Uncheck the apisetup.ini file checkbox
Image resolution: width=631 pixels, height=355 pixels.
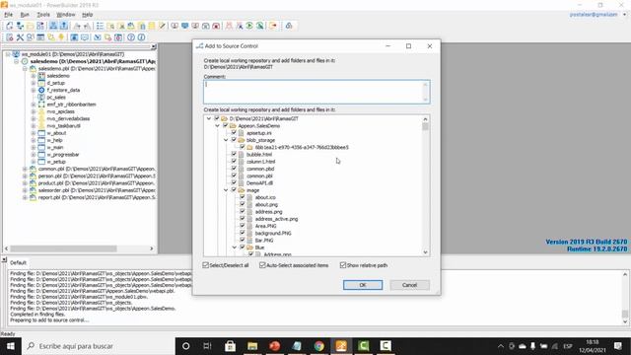(234, 133)
